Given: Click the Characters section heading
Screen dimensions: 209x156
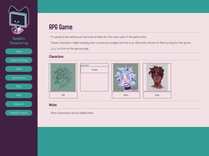Looking at the screenshot, I should pos(56,57).
